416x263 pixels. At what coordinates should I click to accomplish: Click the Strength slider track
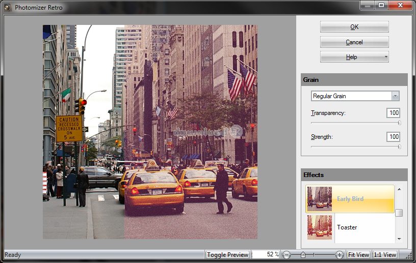355,147
